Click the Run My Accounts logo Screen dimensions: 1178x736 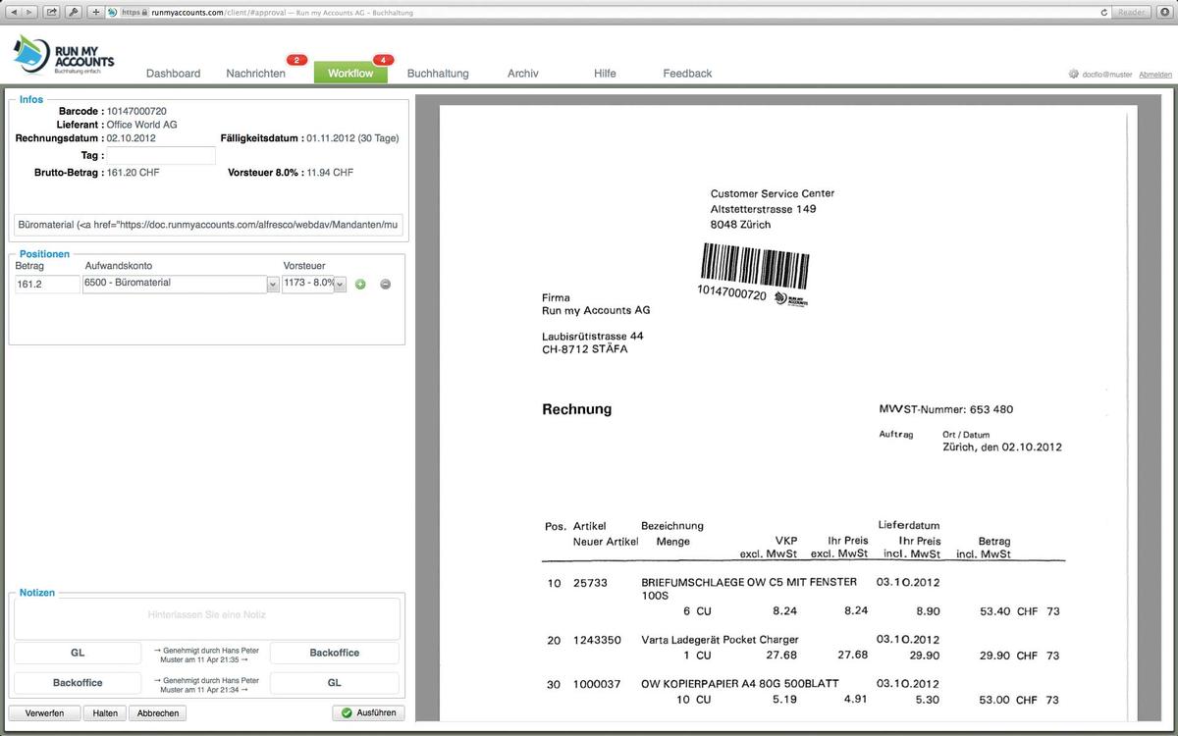click(64, 54)
